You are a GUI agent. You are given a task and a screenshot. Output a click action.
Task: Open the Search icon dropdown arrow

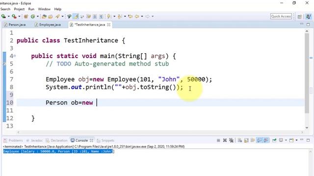tap(62, 16)
